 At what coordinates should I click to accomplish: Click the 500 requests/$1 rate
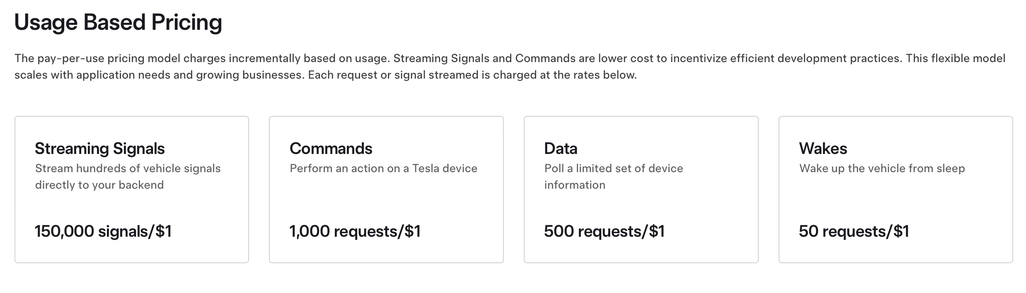[x=605, y=231]
